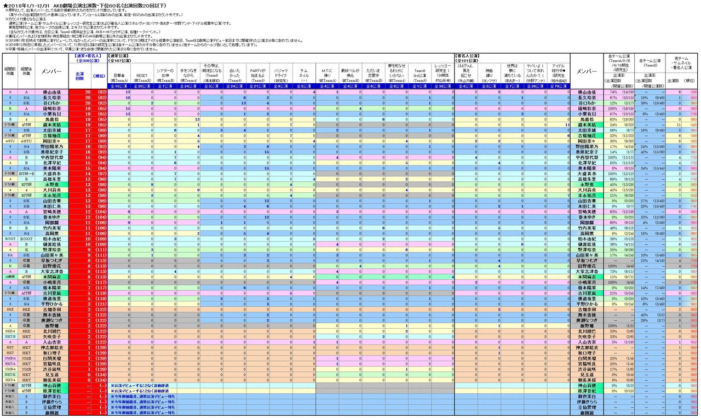Select the 会いたかった column header
The image size is (701, 418).
(x=234, y=73)
